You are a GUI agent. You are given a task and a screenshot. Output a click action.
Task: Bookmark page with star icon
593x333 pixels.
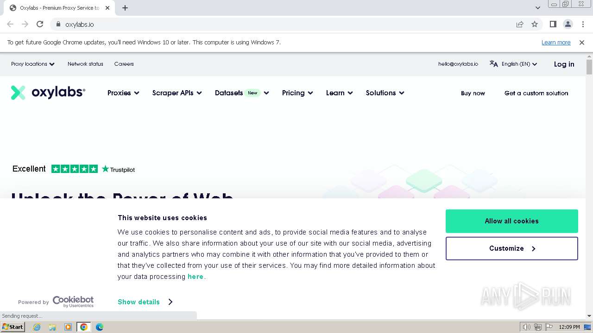click(x=535, y=24)
